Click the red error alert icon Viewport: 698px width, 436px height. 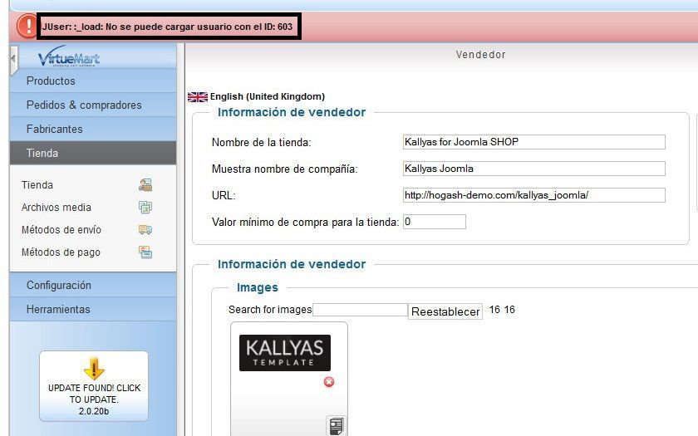(x=27, y=26)
